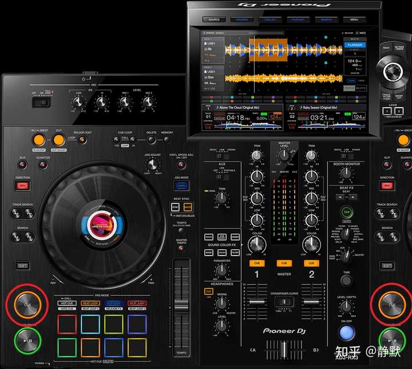The height and width of the screenshot is (369, 412).
Task: Click the BEAT SYNC MASTER button
Action: pos(188,207)
